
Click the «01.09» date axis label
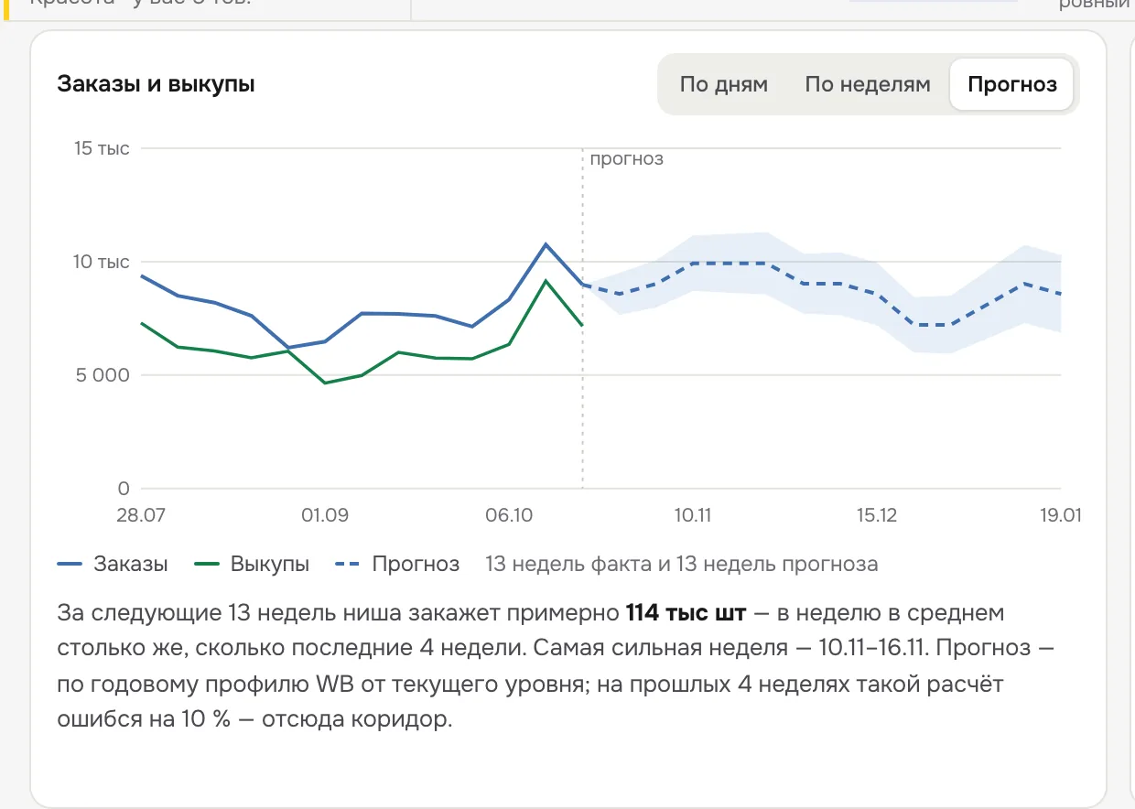(325, 515)
